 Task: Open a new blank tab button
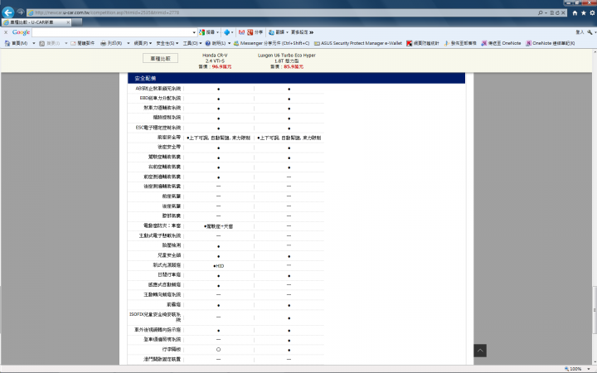tap(77, 22)
